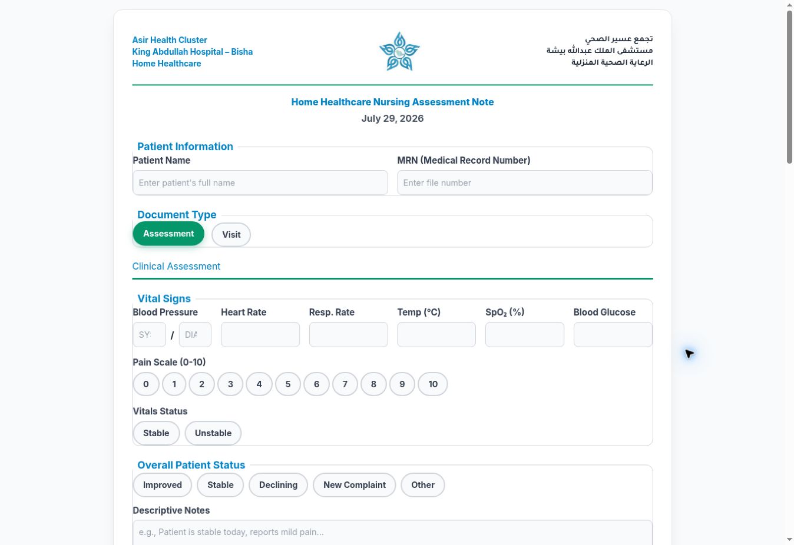Screen dimensions: 794x545
Task: Select the Assessment document type
Action: click(168, 234)
